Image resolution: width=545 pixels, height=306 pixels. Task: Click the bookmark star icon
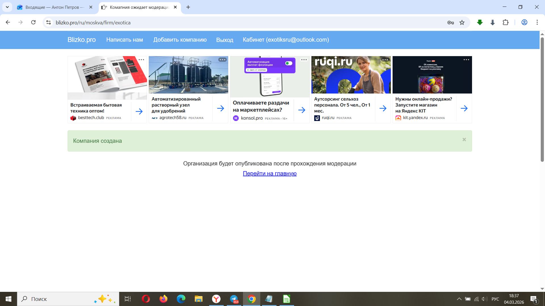click(462, 23)
